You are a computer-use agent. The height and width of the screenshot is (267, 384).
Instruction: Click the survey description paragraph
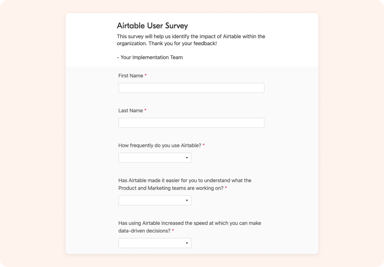(x=191, y=40)
